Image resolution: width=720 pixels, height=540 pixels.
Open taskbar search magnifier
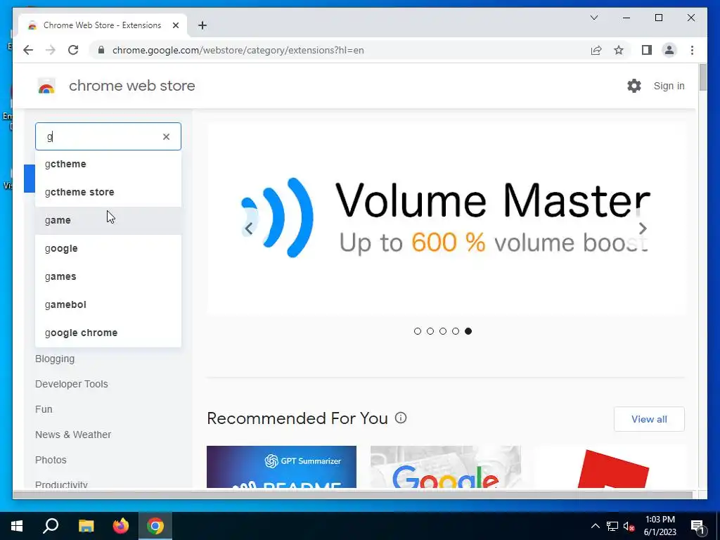click(x=51, y=526)
